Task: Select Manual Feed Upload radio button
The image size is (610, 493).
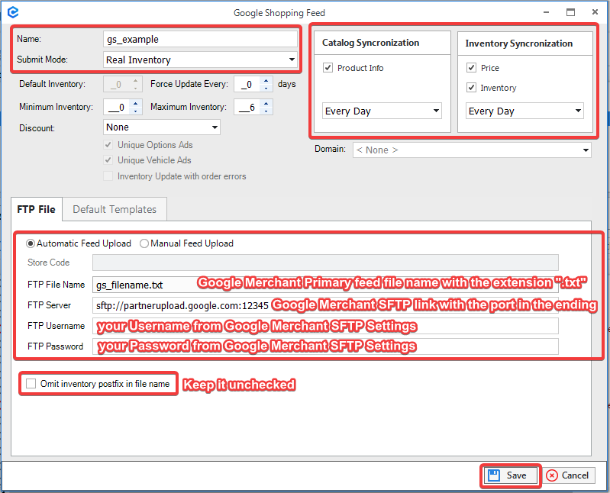Action: tap(144, 243)
